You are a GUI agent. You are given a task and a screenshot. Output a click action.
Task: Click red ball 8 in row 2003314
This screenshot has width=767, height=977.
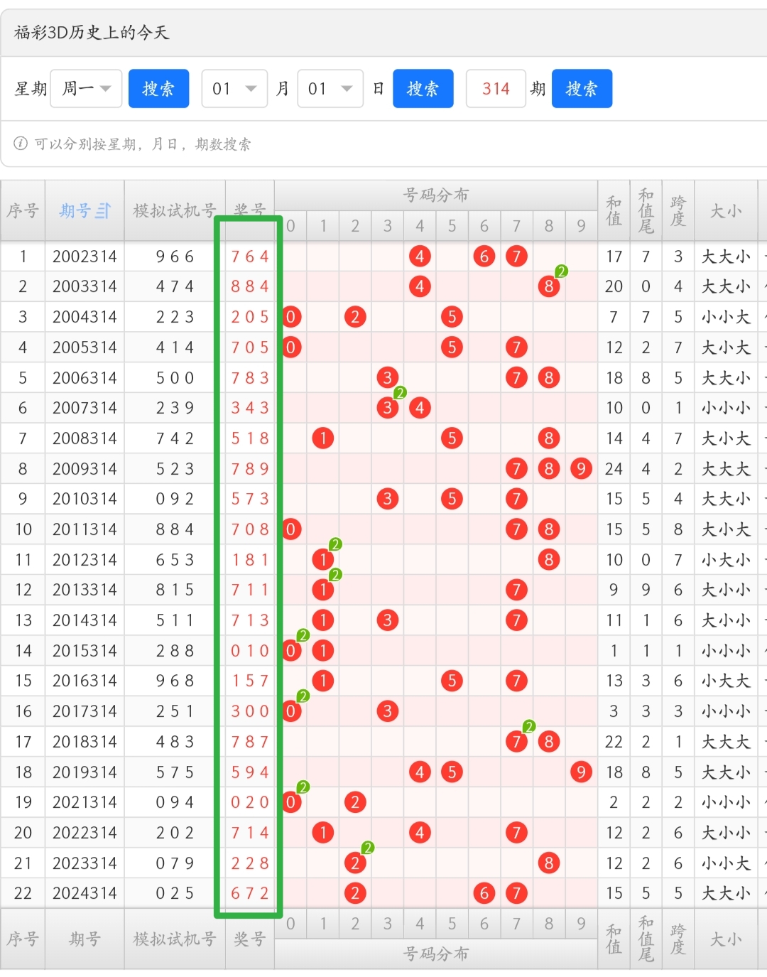click(x=549, y=286)
